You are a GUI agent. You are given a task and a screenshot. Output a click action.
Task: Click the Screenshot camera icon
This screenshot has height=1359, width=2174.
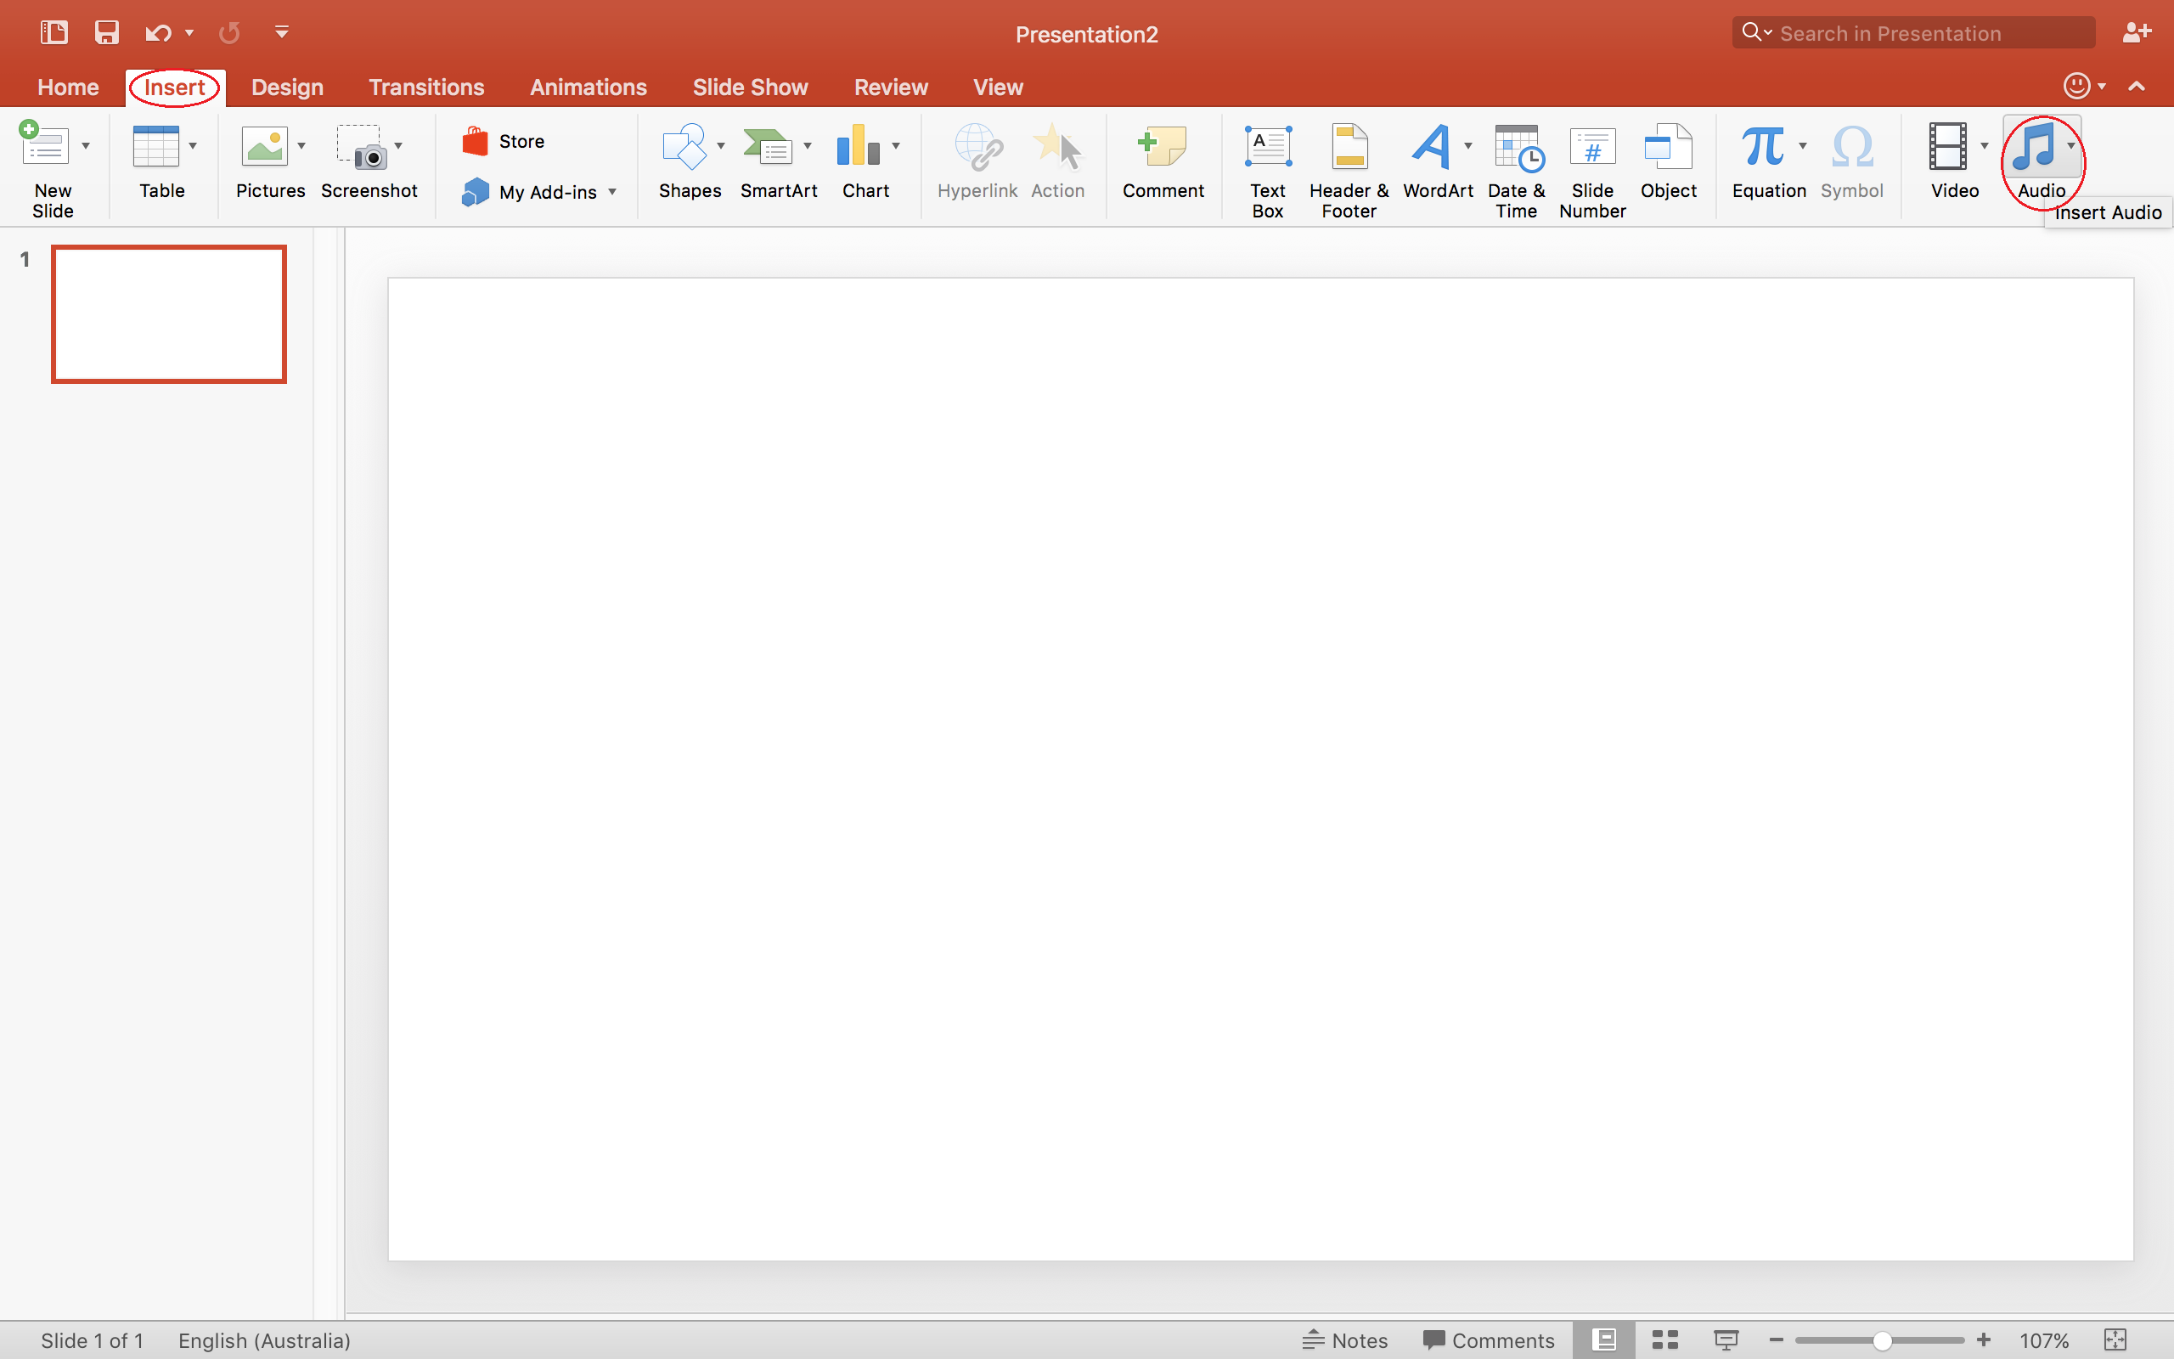coord(361,148)
